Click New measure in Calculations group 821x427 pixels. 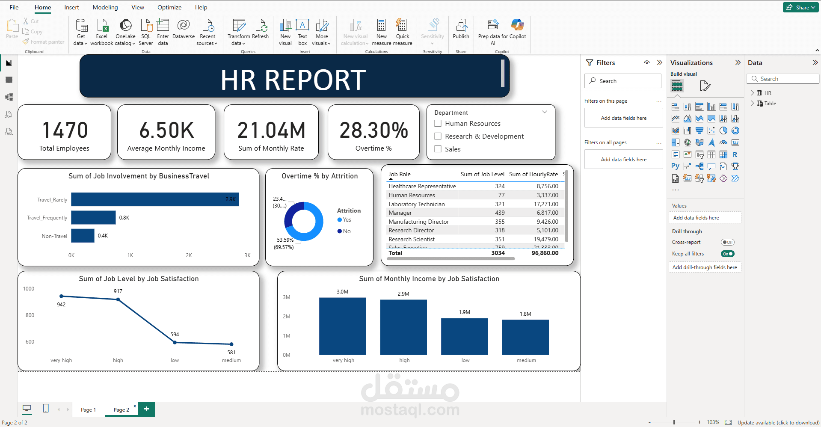(x=382, y=32)
